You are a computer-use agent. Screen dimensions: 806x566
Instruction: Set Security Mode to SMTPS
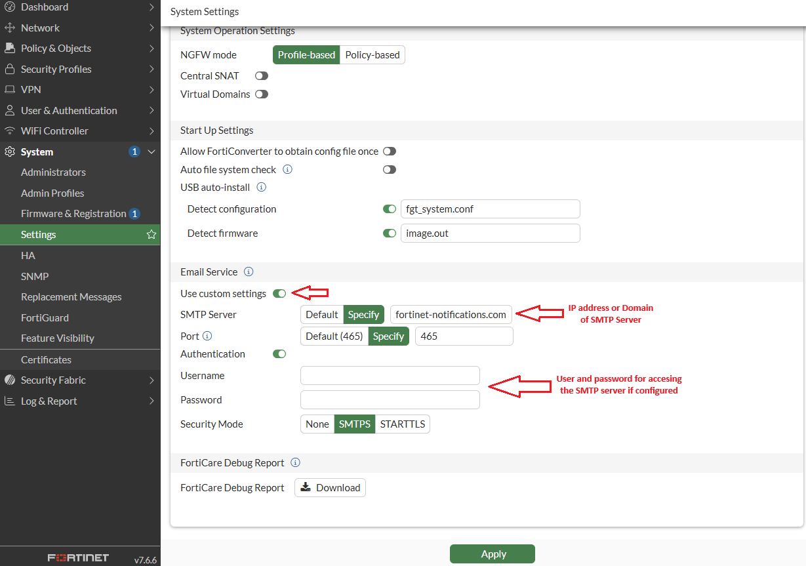(x=355, y=424)
